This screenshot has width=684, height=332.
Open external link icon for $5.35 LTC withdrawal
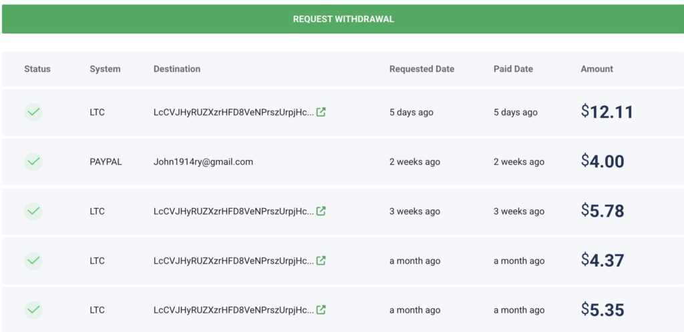[321, 309]
